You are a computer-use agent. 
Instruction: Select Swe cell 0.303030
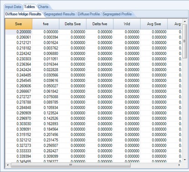pos(19,124)
